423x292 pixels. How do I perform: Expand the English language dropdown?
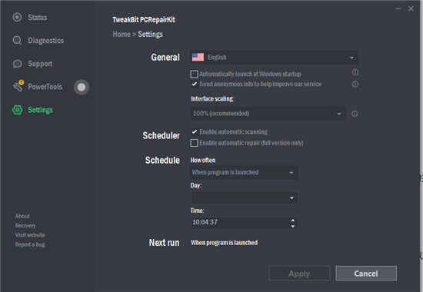tap(274, 57)
